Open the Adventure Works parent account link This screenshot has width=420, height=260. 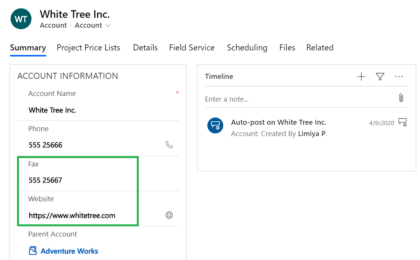pyautogui.click(x=69, y=251)
